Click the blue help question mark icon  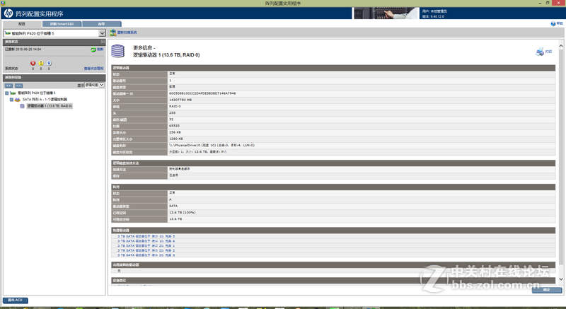pyautogui.click(x=553, y=24)
